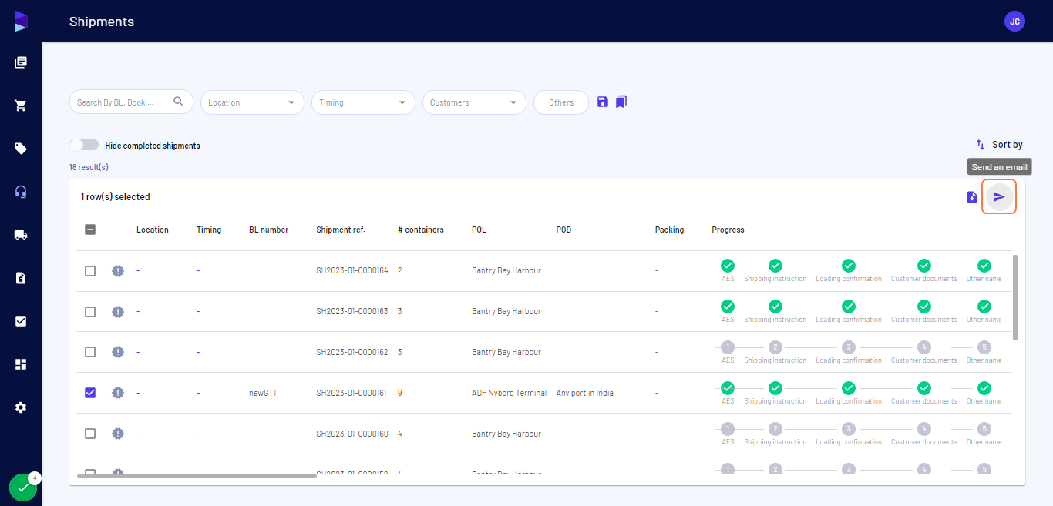Toggle the select-all header checkbox
The width and height of the screenshot is (1053, 506).
coord(90,230)
